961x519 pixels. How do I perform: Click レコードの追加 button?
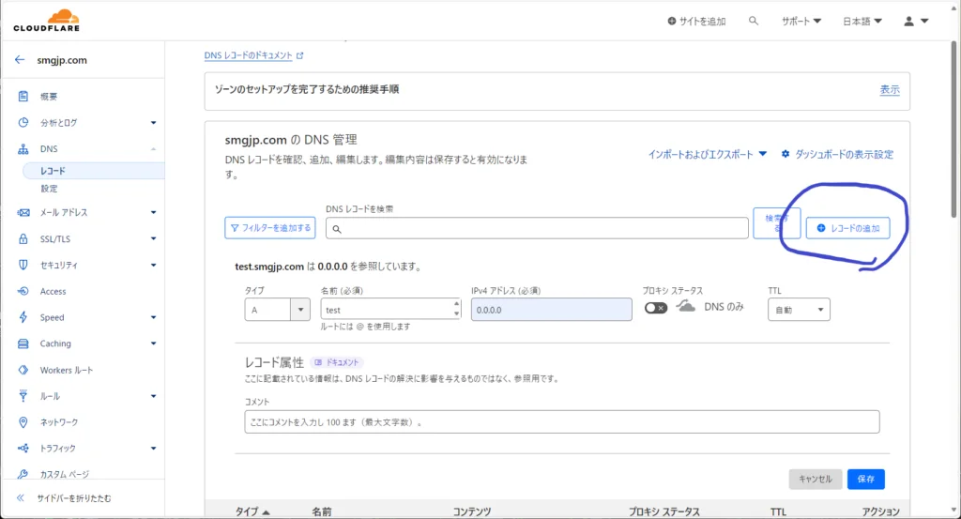pyautogui.click(x=847, y=228)
